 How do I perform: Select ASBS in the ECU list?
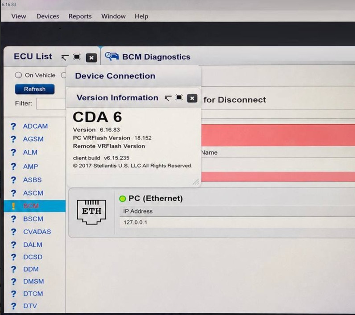click(32, 180)
